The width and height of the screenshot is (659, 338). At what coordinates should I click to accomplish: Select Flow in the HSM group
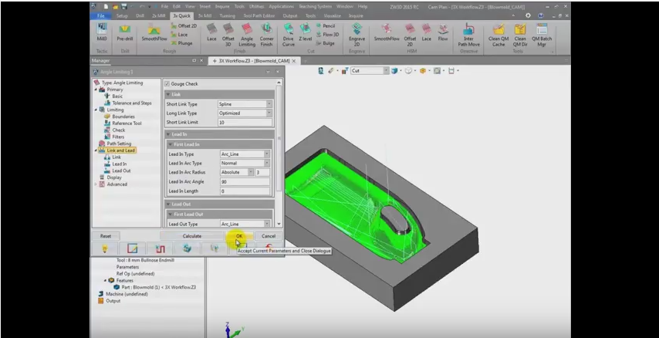coord(443,33)
